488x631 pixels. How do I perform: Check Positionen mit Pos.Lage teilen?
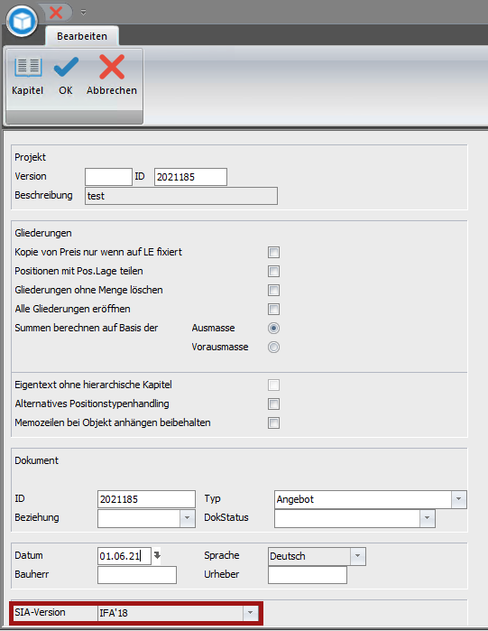pos(273,271)
